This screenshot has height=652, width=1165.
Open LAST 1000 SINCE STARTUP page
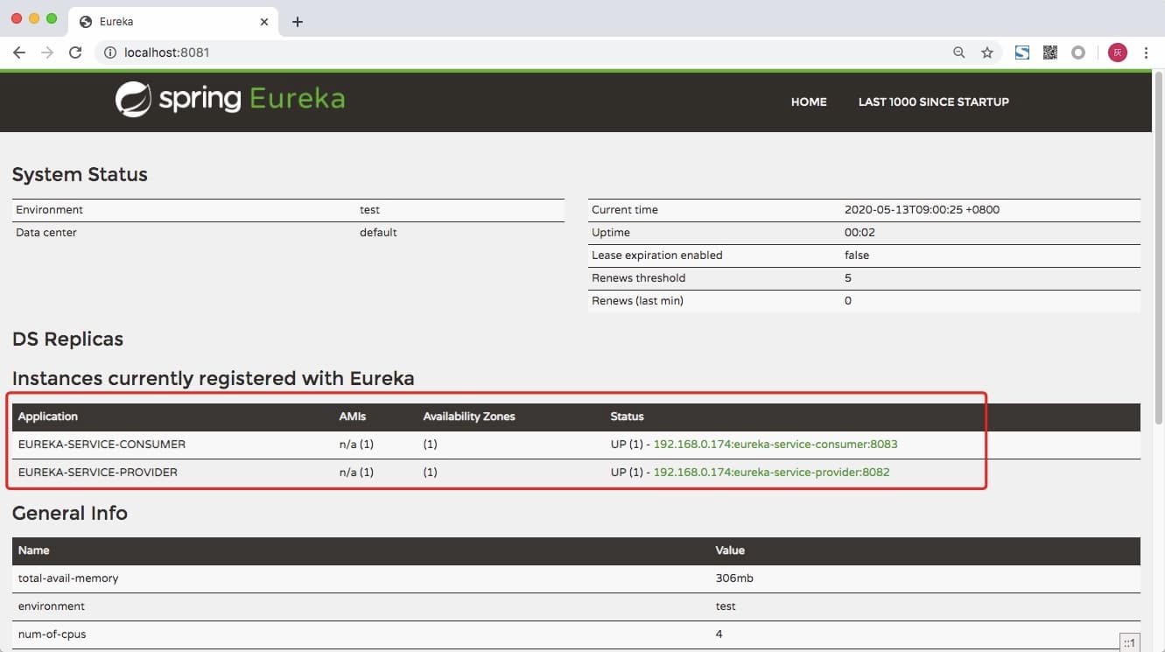(x=933, y=102)
